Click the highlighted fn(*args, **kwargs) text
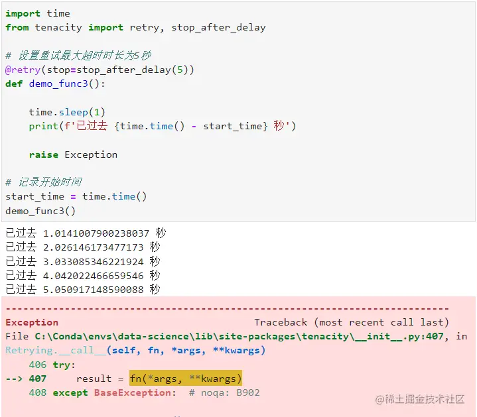The image size is (477, 417). (186, 379)
